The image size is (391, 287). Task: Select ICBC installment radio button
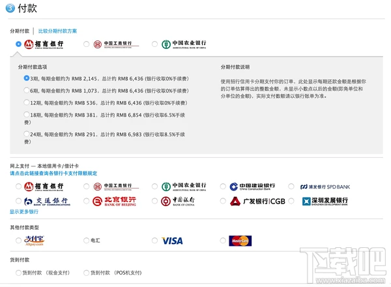coord(86,44)
